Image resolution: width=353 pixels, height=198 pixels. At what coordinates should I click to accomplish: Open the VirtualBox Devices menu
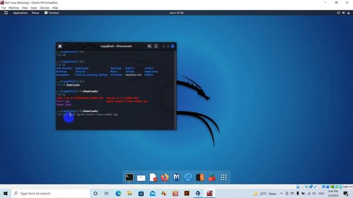45,8
